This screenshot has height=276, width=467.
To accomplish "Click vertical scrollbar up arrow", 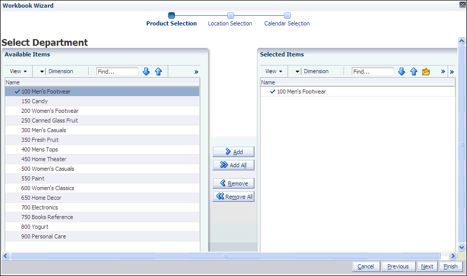I will click(461, 41).
